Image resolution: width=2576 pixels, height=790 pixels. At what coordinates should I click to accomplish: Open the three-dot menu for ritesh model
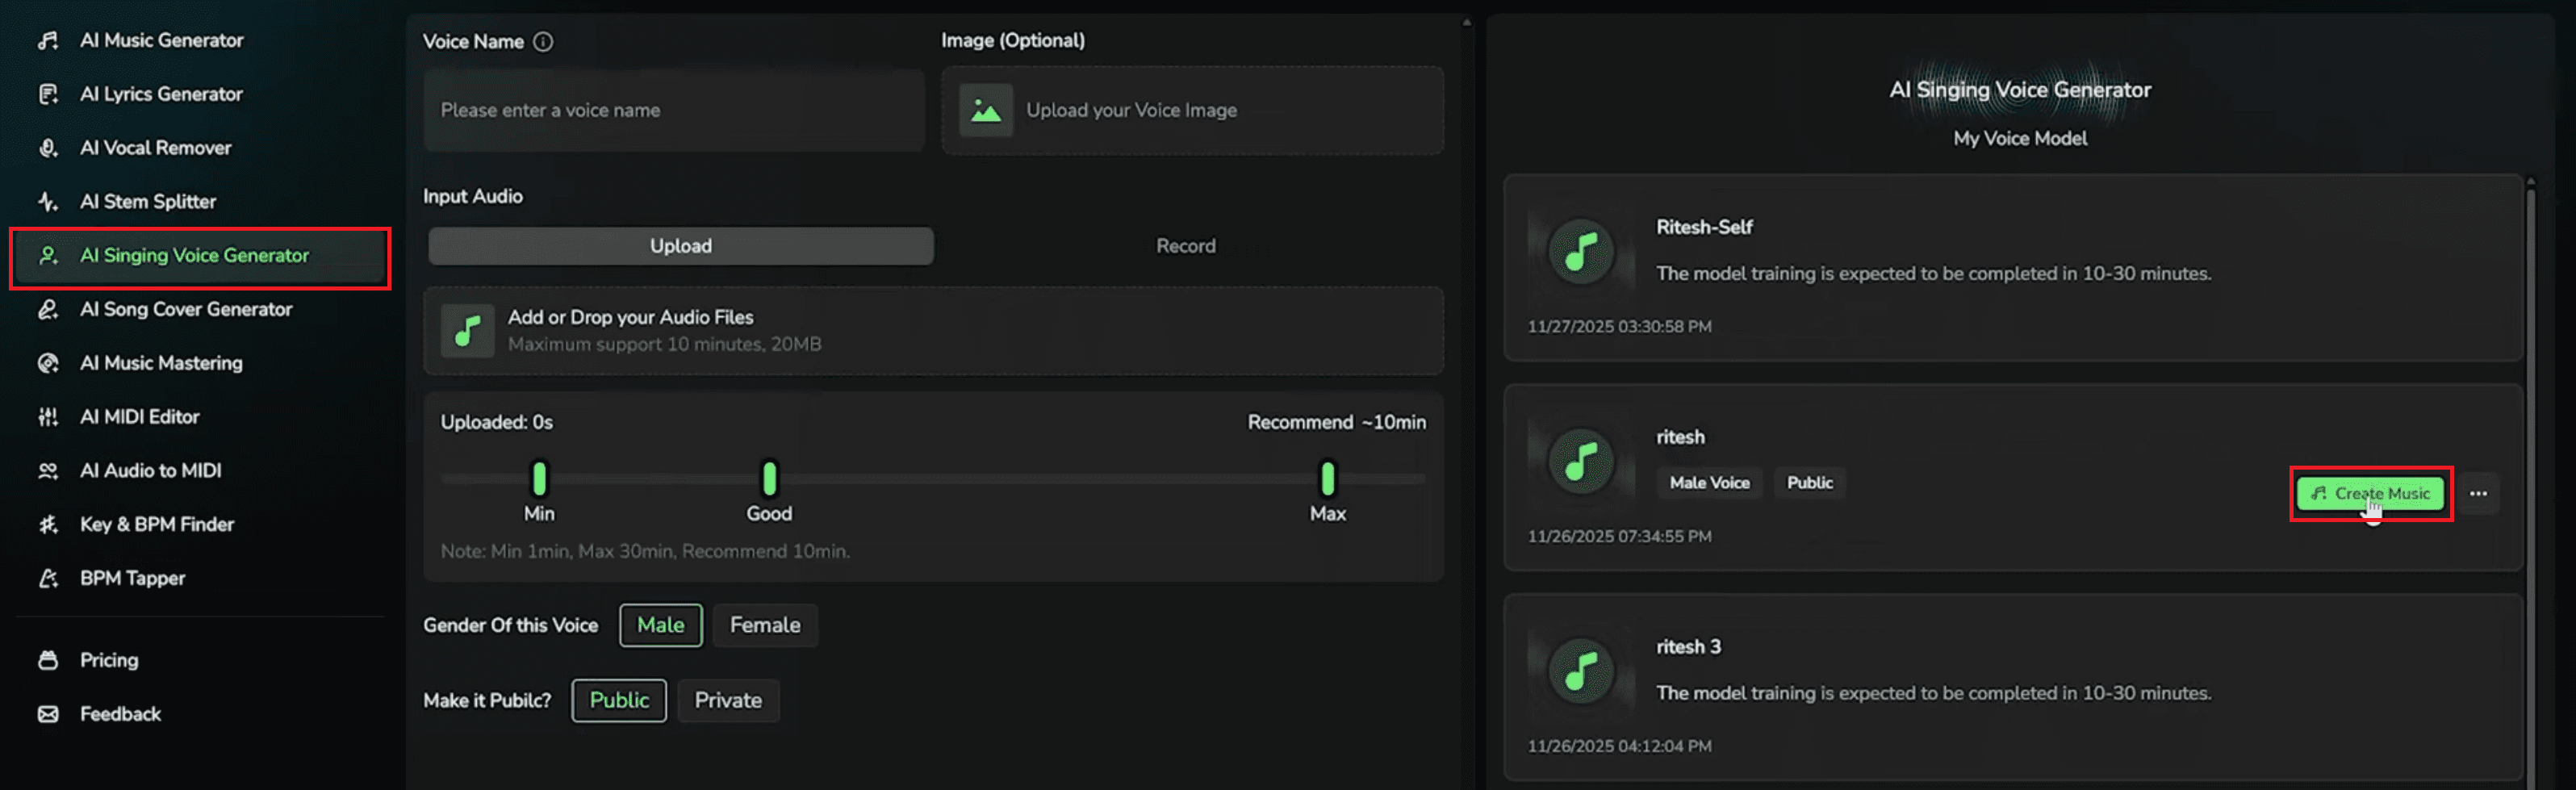[x=2478, y=494]
